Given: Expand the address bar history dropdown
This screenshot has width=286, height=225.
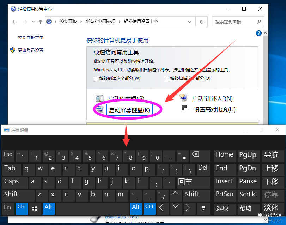Looking at the screenshot, I should [x=190, y=22].
